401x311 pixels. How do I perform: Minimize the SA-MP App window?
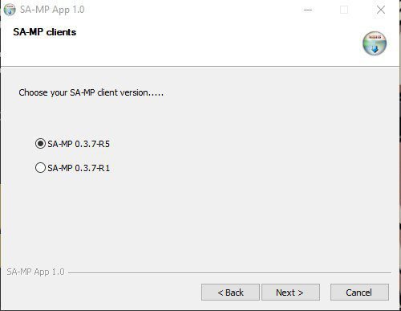click(x=308, y=10)
